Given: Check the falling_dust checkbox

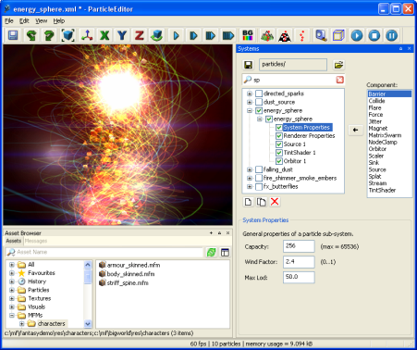Looking at the screenshot, I should click(259, 169).
